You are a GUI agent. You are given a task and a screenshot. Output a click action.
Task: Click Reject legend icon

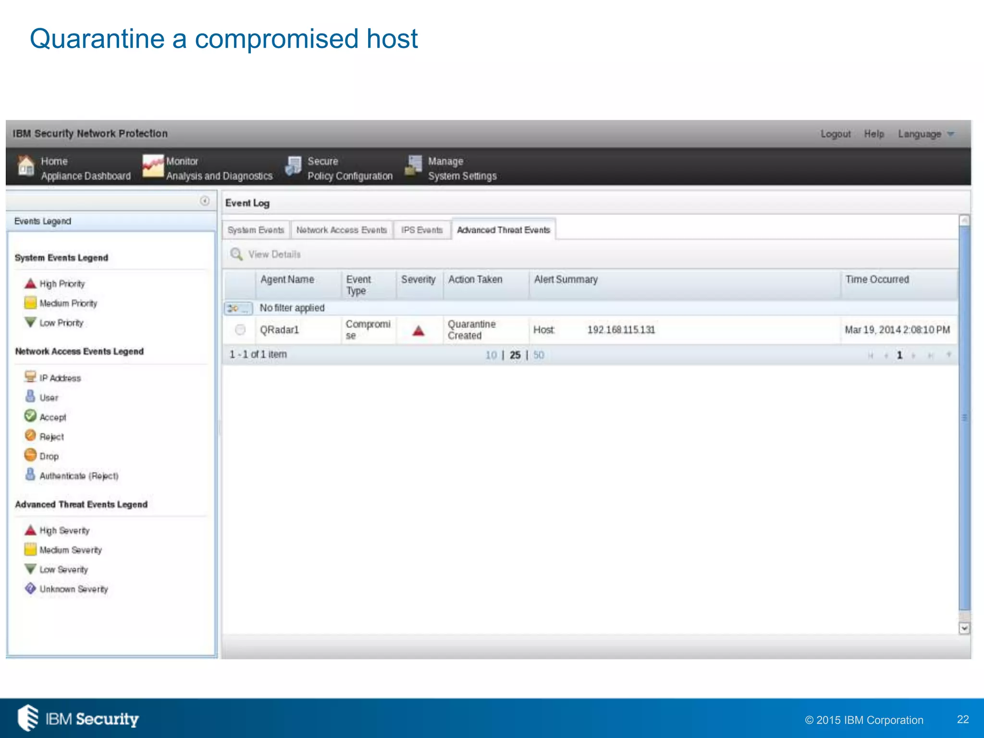(30, 435)
